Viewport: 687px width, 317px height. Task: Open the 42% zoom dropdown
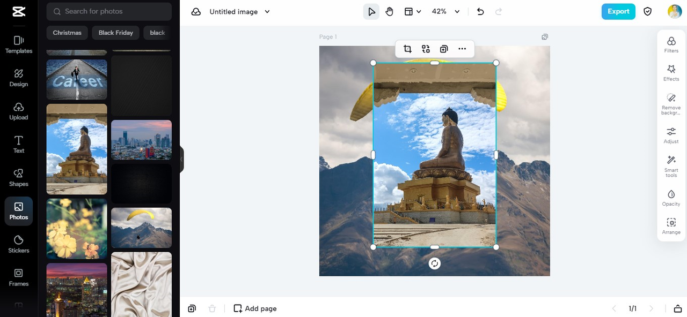point(446,12)
